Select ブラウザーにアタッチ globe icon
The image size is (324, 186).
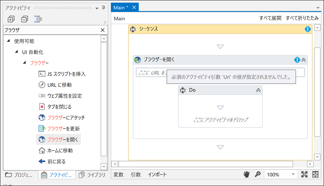pyautogui.click(x=42, y=117)
